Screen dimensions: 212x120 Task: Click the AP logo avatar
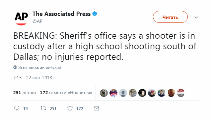[21, 19]
